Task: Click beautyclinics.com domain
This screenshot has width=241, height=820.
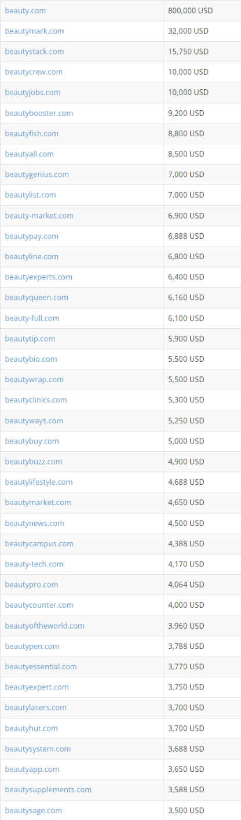Action: tap(36, 400)
